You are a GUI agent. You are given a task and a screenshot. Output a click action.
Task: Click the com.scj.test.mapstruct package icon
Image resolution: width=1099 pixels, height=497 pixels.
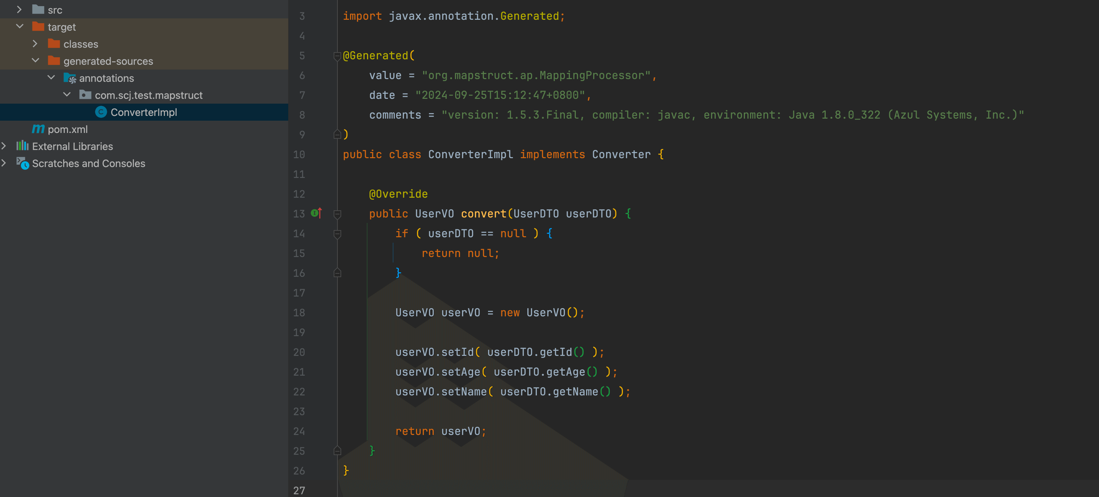coord(85,95)
